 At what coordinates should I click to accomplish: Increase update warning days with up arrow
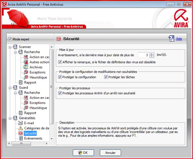point(152,54)
